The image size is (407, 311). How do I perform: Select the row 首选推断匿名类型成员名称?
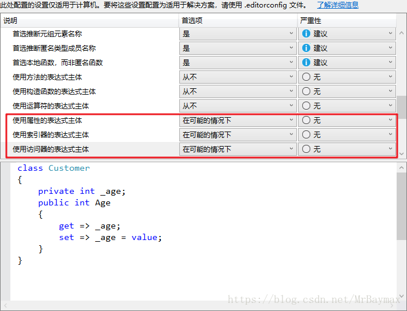54,48
